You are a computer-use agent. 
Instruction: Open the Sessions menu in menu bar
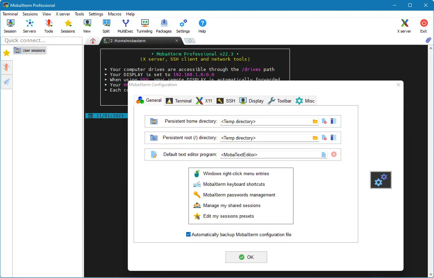click(x=30, y=14)
